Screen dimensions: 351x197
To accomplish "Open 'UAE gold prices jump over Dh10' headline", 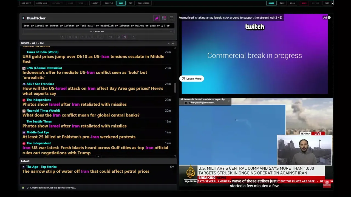I will [x=93, y=59].
